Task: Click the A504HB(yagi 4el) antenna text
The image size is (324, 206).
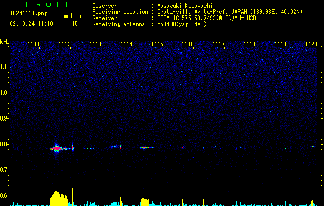Action: click(x=182, y=24)
